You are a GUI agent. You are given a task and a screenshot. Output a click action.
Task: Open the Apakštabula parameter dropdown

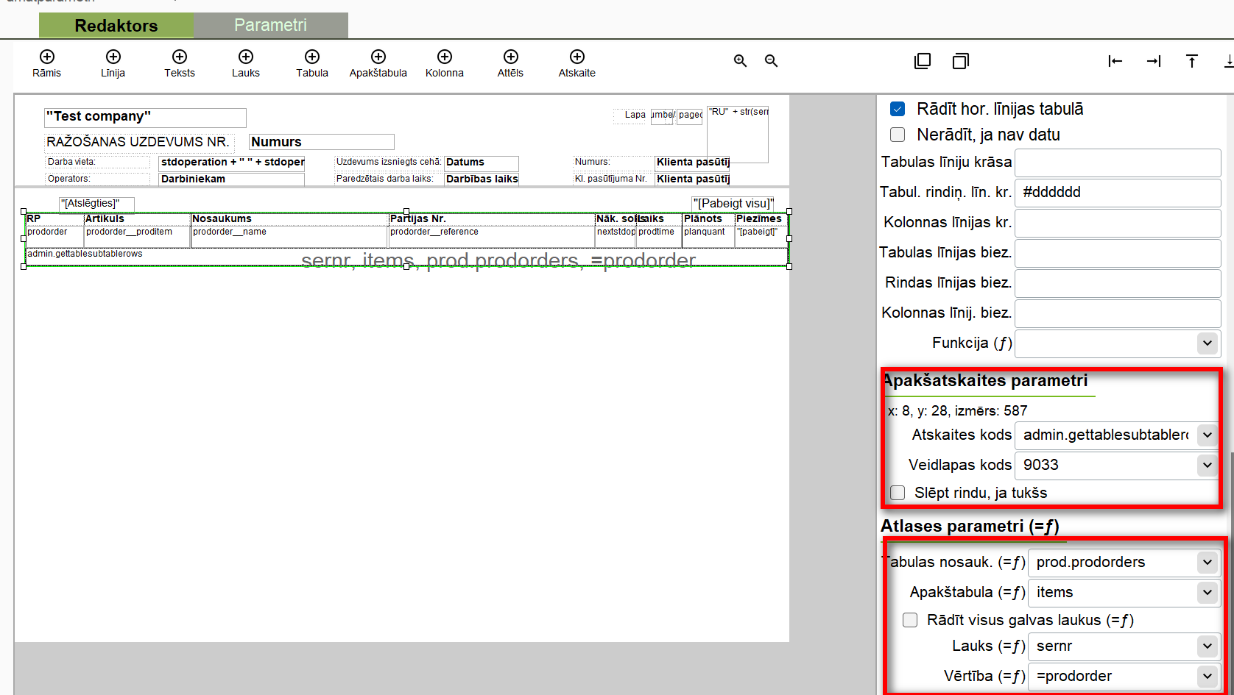(1207, 592)
